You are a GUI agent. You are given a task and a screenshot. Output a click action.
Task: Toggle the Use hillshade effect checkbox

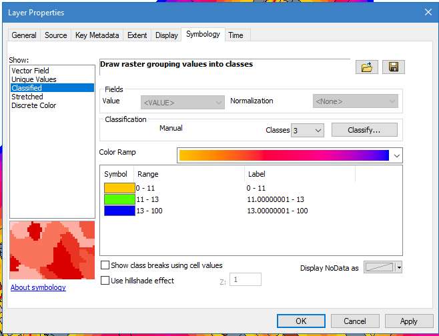[105, 281]
